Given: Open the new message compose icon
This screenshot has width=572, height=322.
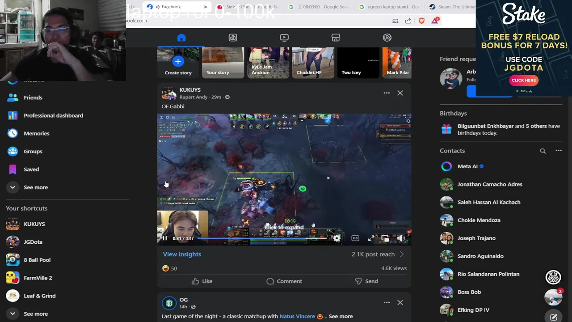Looking at the screenshot, I should click(x=553, y=317).
